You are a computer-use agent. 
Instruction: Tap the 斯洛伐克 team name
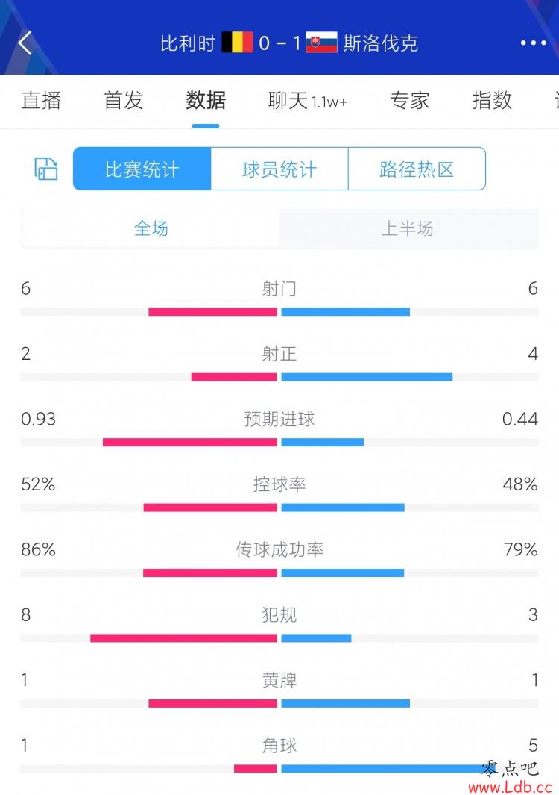(381, 43)
